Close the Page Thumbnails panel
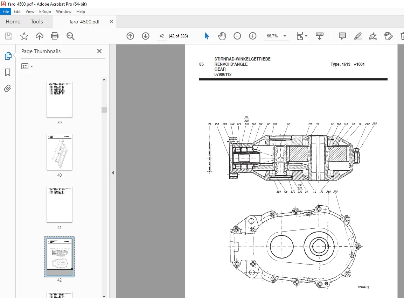Screen dimensions: 404x298 pyautogui.click(x=99, y=51)
